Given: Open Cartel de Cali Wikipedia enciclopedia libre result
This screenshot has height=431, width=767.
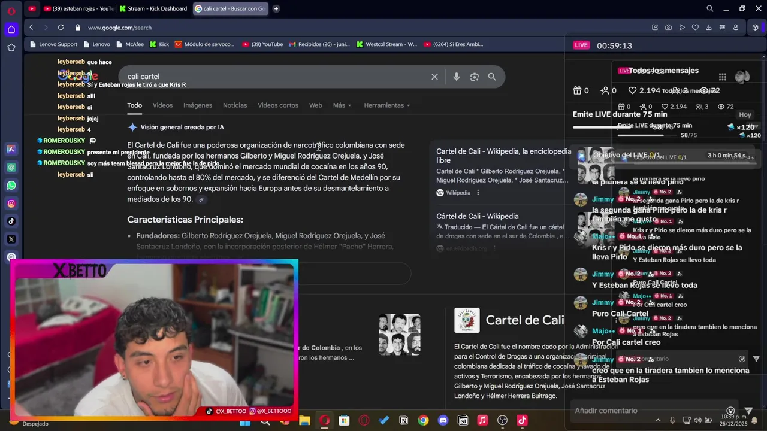Looking at the screenshot, I should [503, 156].
